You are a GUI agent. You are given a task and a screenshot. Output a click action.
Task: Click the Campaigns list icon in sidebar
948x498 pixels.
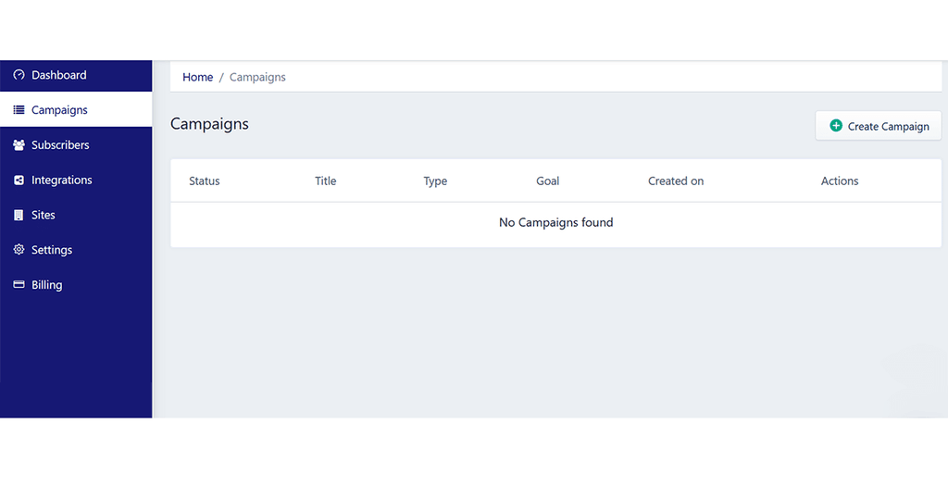pos(19,110)
